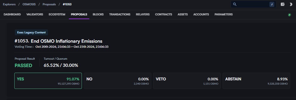Open the Dashboard tab
The height and width of the screenshot is (100, 296).
pos(12,14)
